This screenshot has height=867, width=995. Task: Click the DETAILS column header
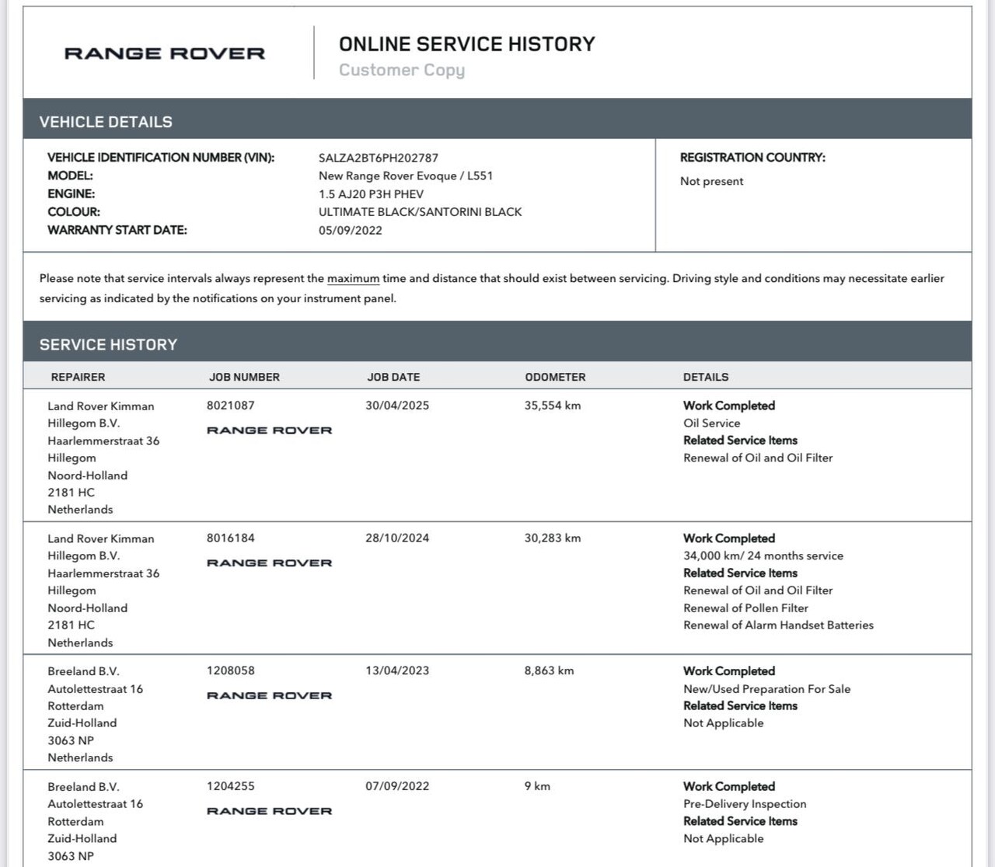[x=706, y=377]
